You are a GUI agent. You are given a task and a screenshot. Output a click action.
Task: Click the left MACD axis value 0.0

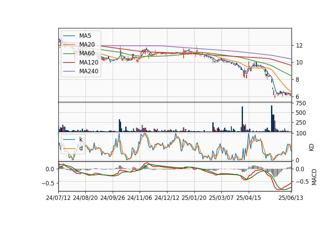[x=50, y=169]
